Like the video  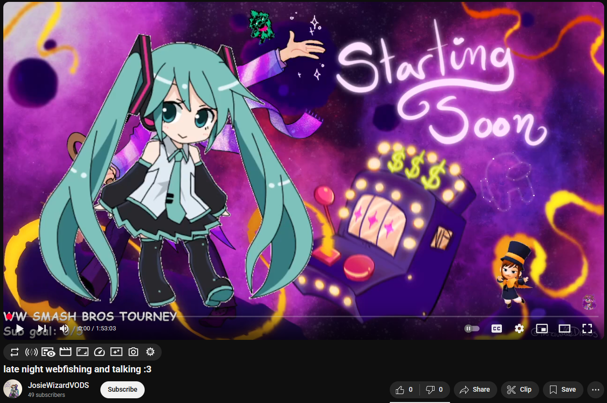(404, 390)
